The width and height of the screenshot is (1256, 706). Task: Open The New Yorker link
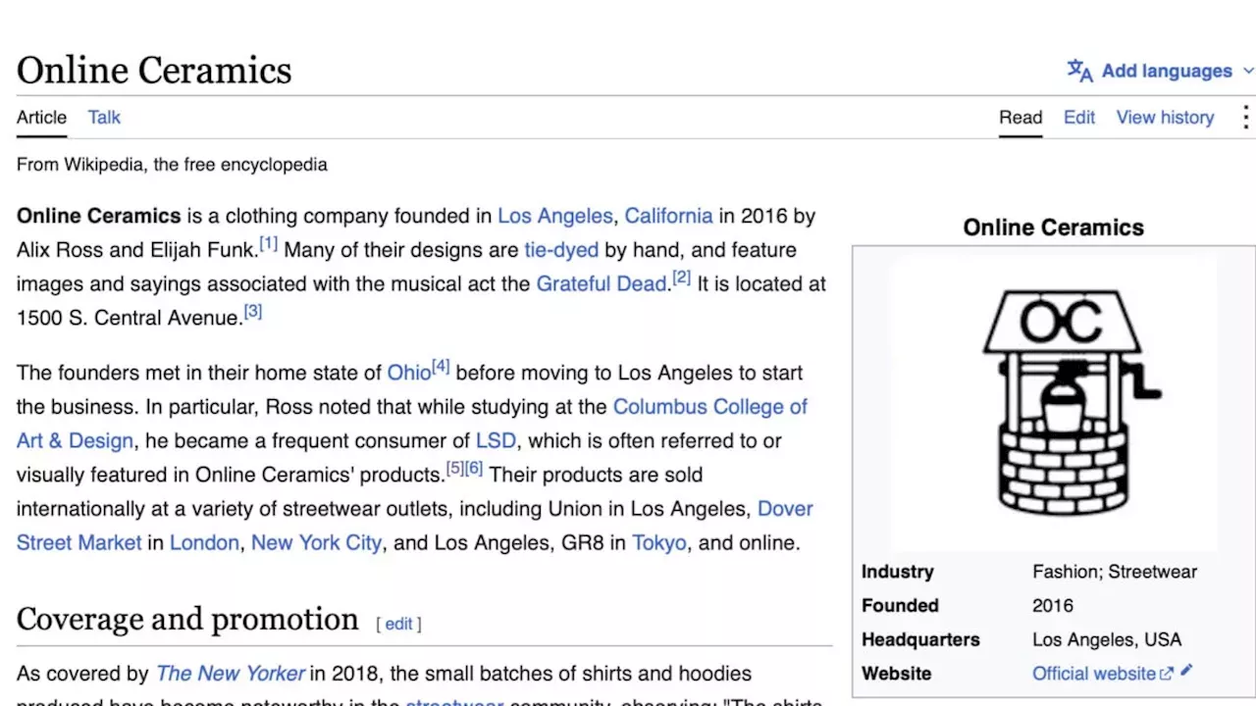(x=231, y=674)
